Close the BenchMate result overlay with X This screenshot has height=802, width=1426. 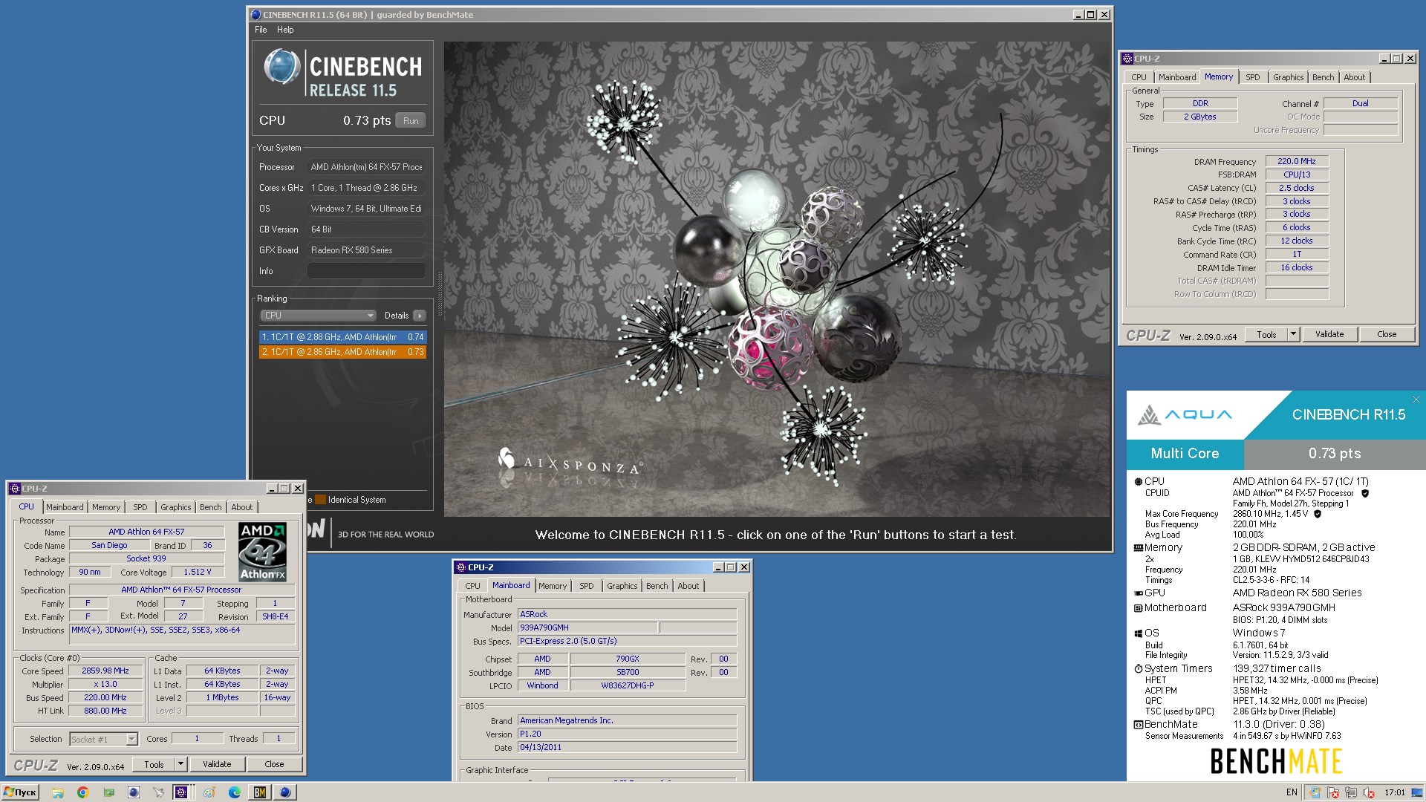(1416, 400)
